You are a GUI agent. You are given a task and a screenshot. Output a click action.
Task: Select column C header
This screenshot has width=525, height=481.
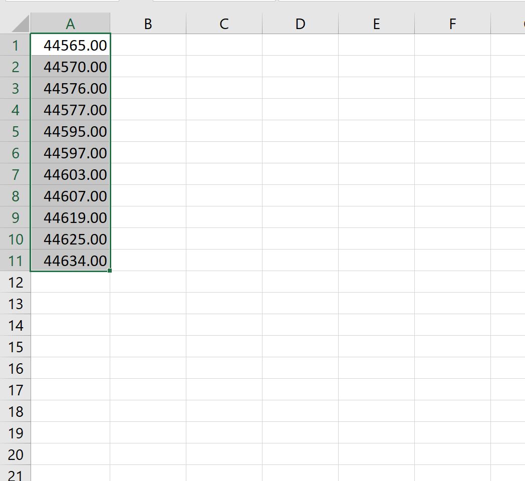pos(224,24)
